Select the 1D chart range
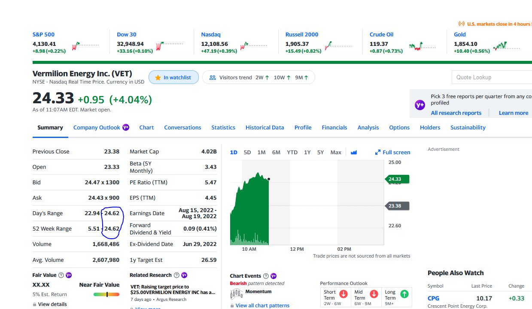 coord(234,152)
